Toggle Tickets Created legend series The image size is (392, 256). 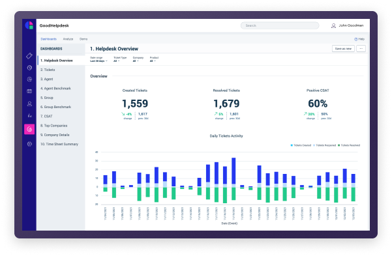(301, 145)
